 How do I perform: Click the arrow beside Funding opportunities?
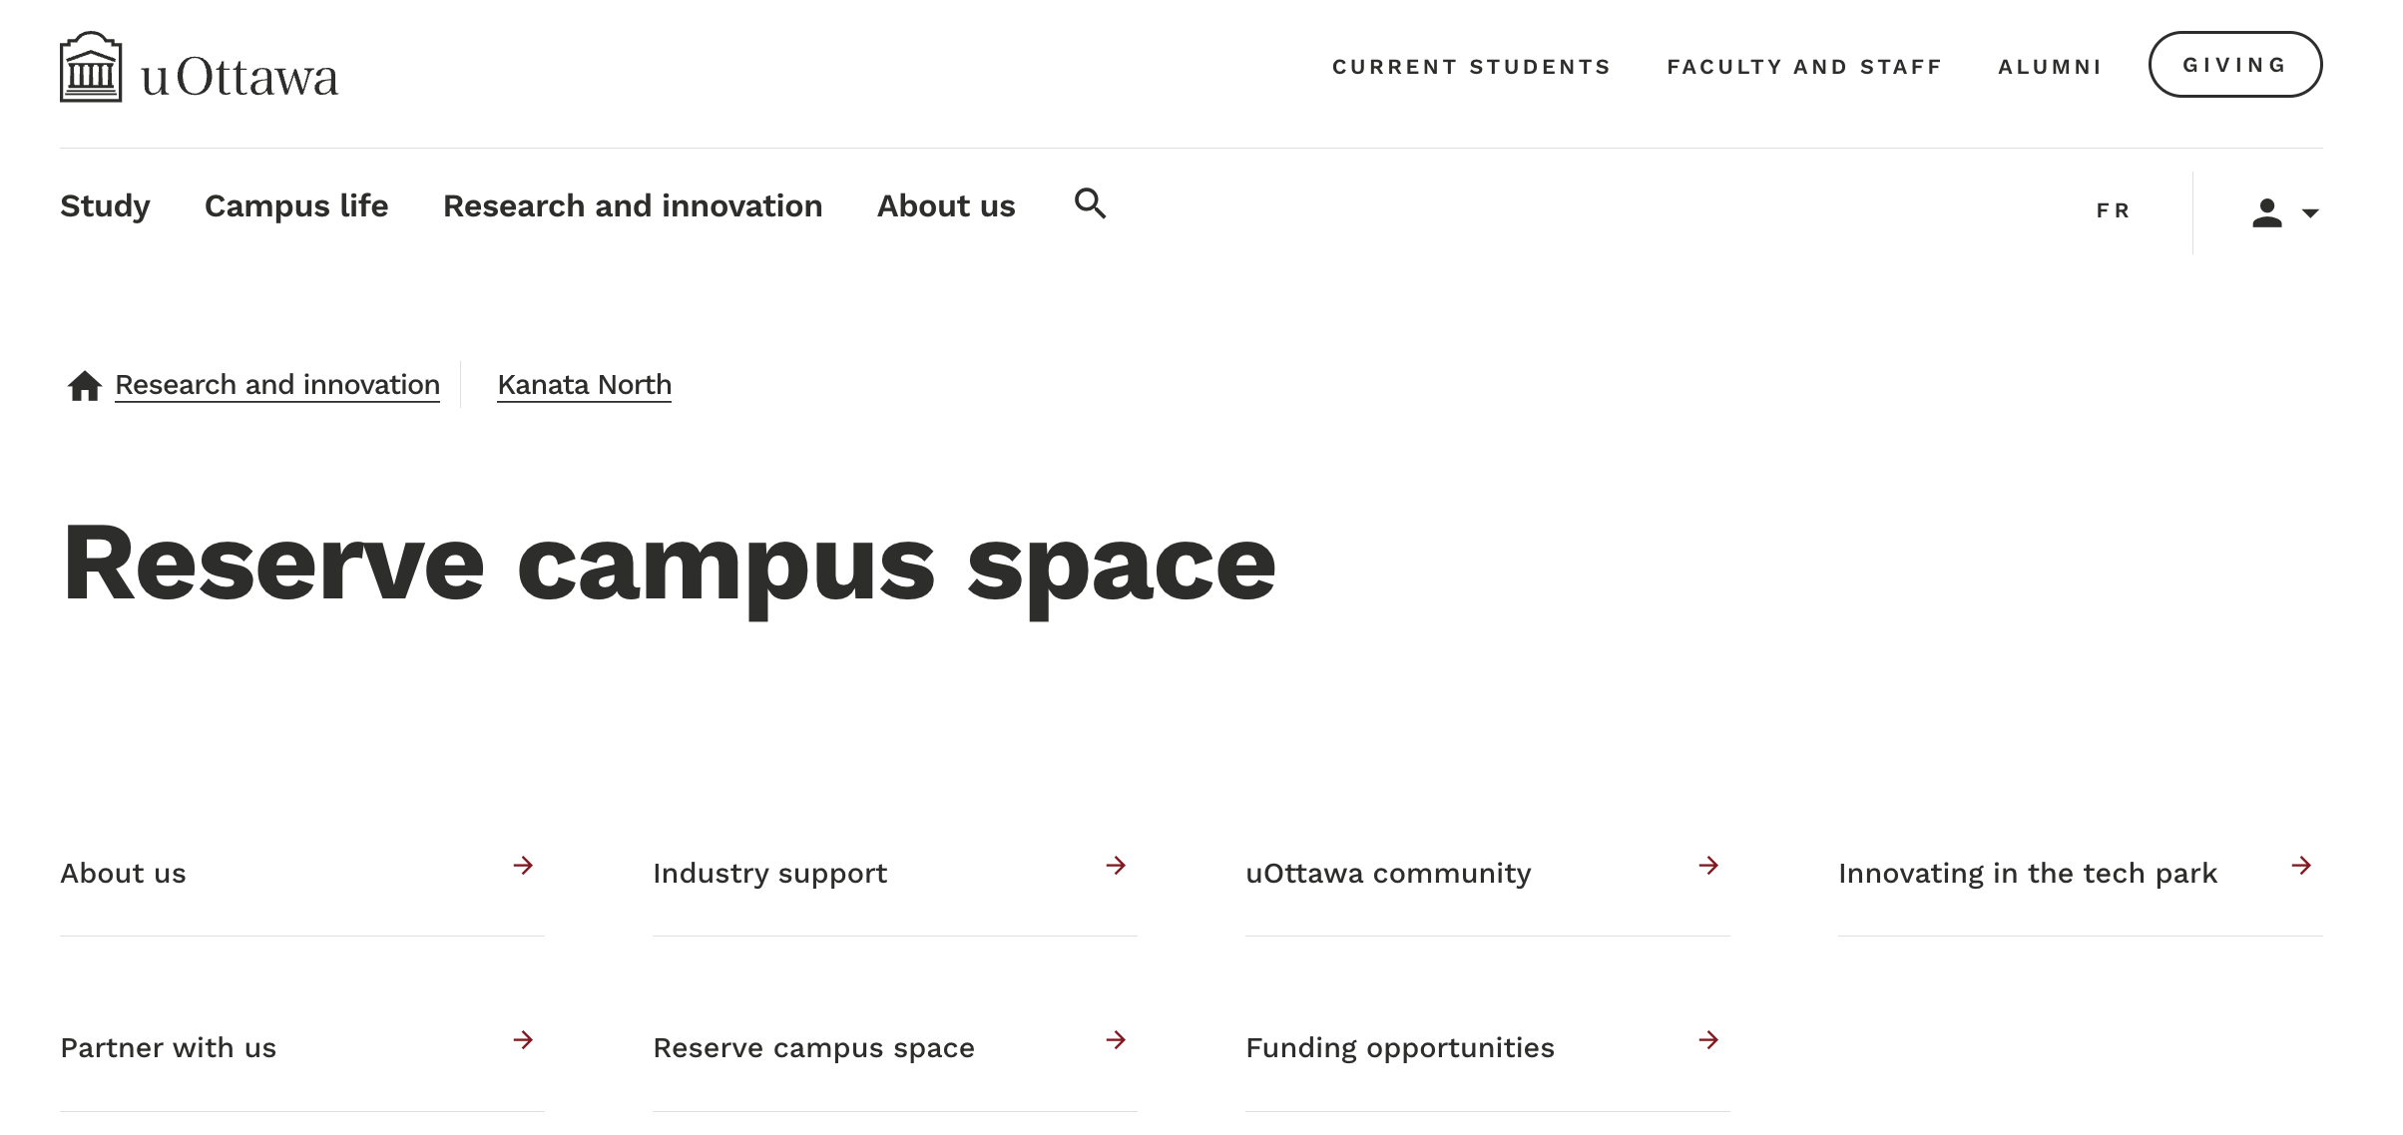[x=1707, y=1040]
